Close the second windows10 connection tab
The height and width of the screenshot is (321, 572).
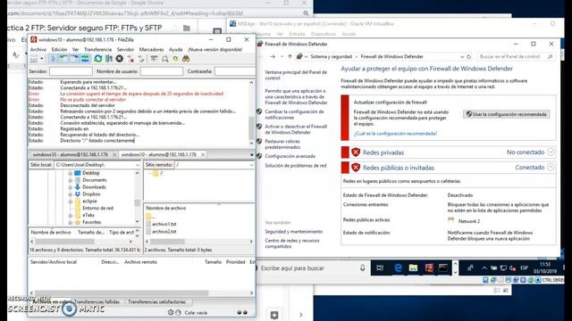click(x=203, y=154)
